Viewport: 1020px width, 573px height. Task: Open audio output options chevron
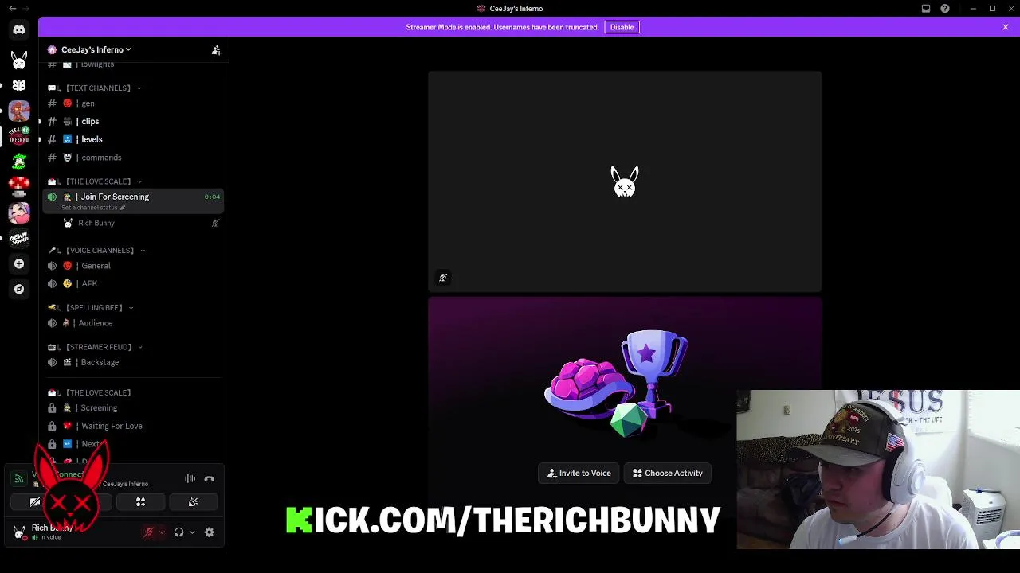tap(192, 532)
